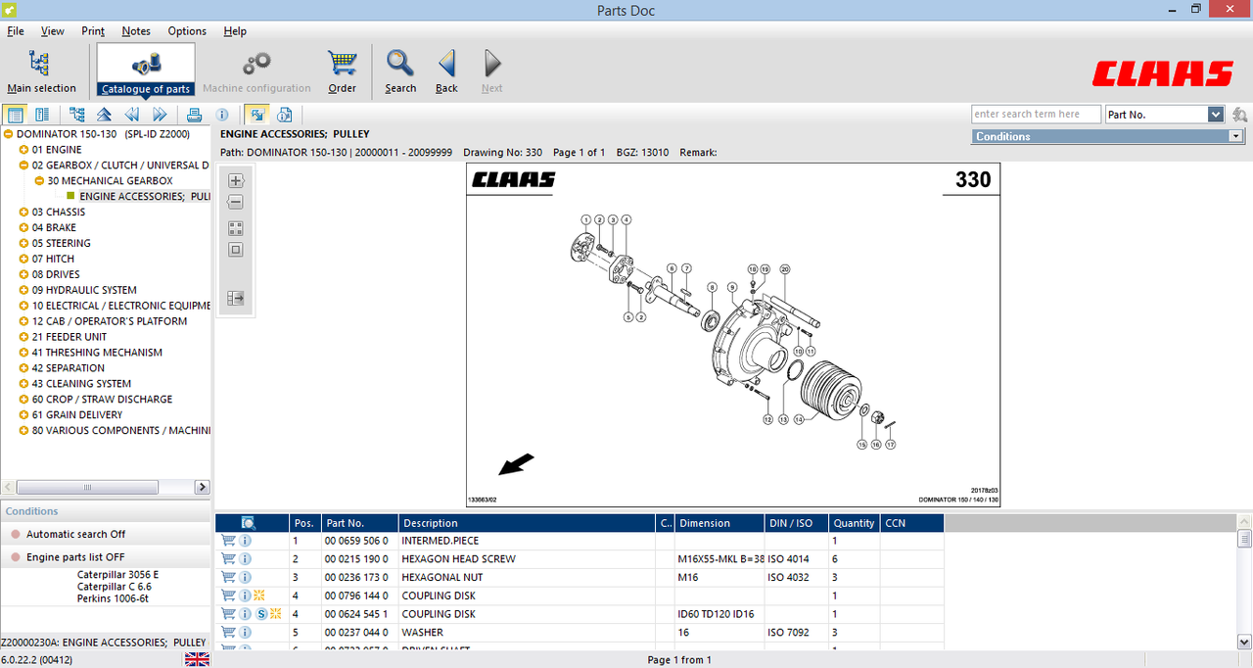Open Catalogue of parts view
The height and width of the screenshot is (668, 1253).
146,72
